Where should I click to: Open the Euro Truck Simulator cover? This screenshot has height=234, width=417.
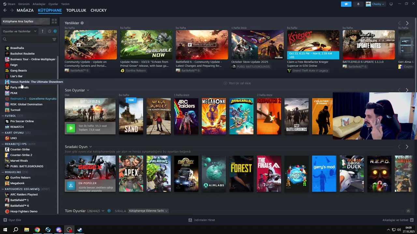tap(186, 174)
